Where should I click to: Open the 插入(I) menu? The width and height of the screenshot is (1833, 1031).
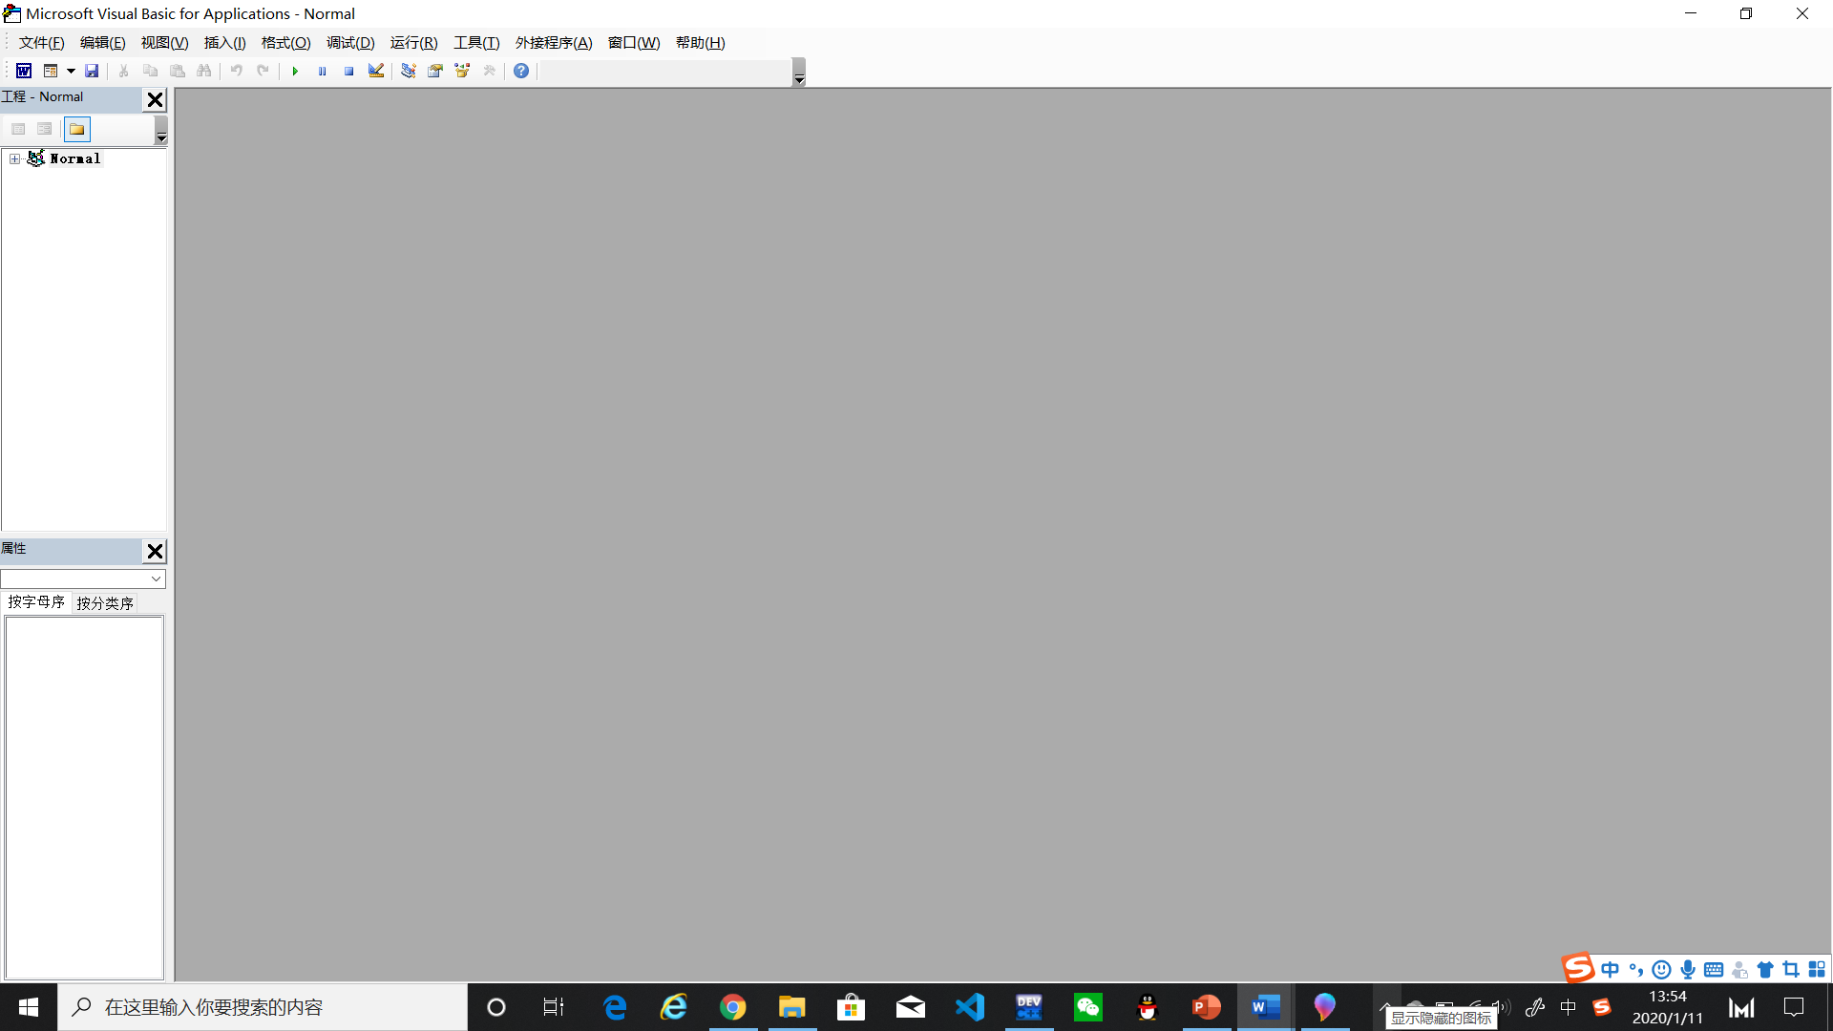click(x=224, y=42)
